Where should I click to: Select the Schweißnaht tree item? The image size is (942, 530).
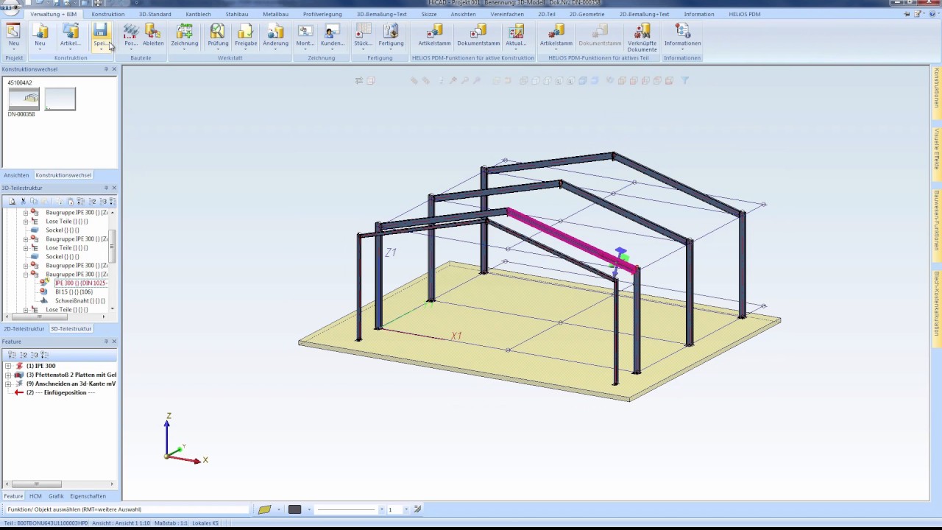coord(79,300)
